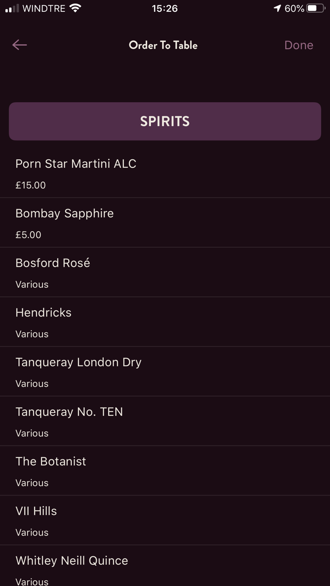Tap the Wi-Fi status icon
Image resolution: width=330 pixels, height=586 pixels.
click(75, 8)
